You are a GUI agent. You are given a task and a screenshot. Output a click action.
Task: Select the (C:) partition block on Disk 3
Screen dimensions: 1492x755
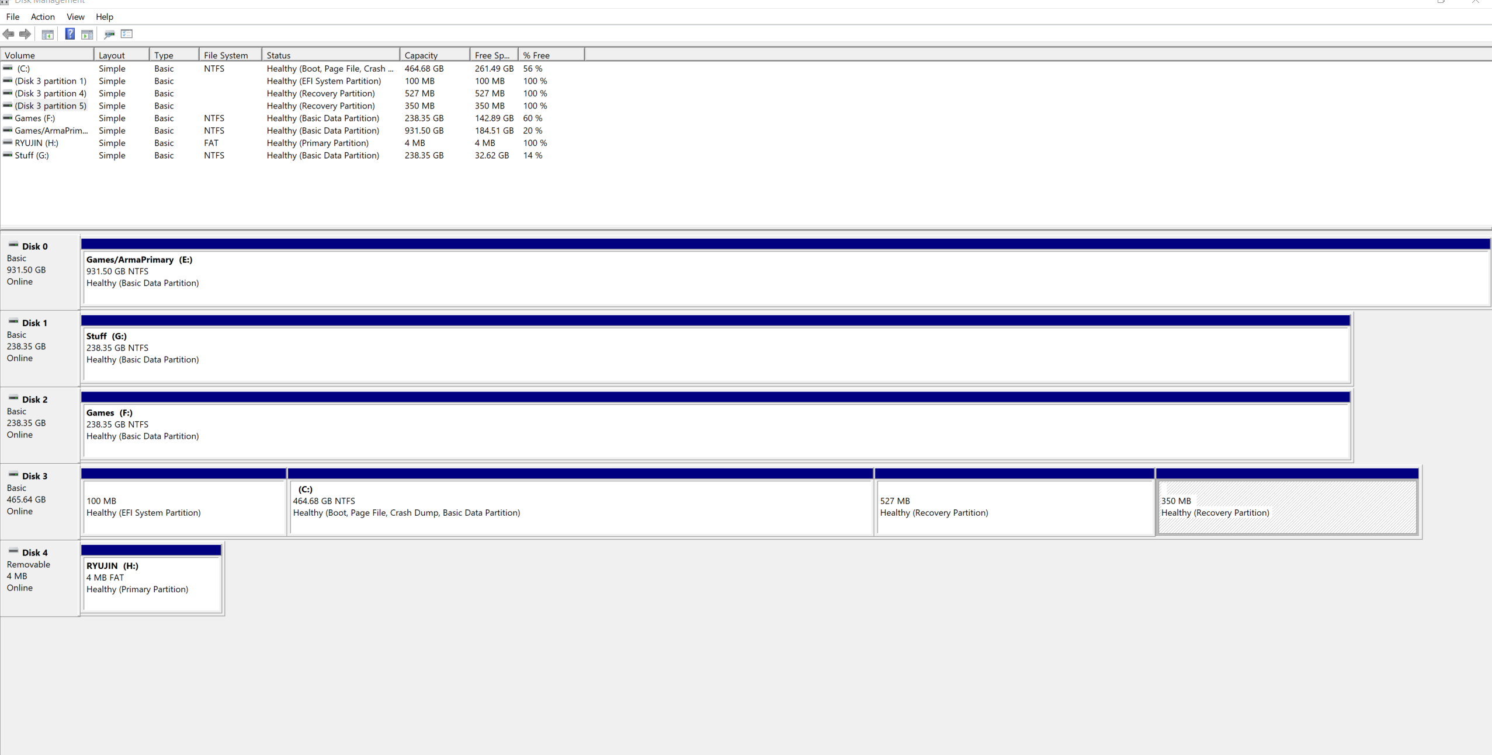[x=580, y=506]
